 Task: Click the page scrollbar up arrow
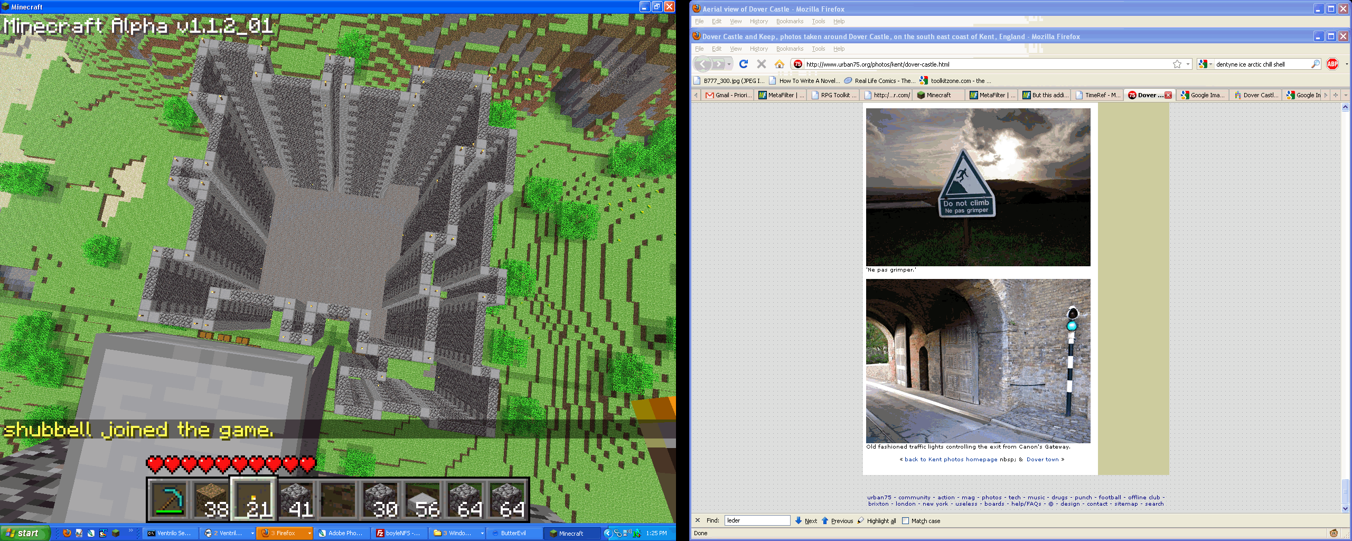coord(1345,107)
